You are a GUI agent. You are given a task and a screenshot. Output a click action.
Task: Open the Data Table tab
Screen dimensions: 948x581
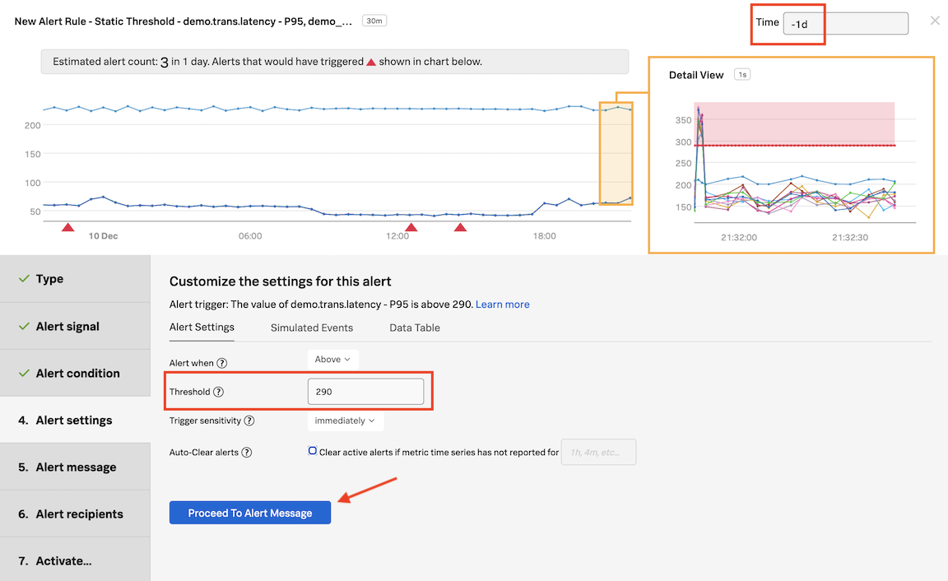(x=415, y=328)
